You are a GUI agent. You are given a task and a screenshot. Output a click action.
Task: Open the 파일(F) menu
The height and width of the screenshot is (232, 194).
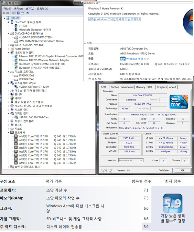point(7,9)
